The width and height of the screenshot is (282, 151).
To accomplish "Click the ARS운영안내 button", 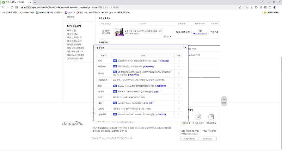I will (207, 139).
